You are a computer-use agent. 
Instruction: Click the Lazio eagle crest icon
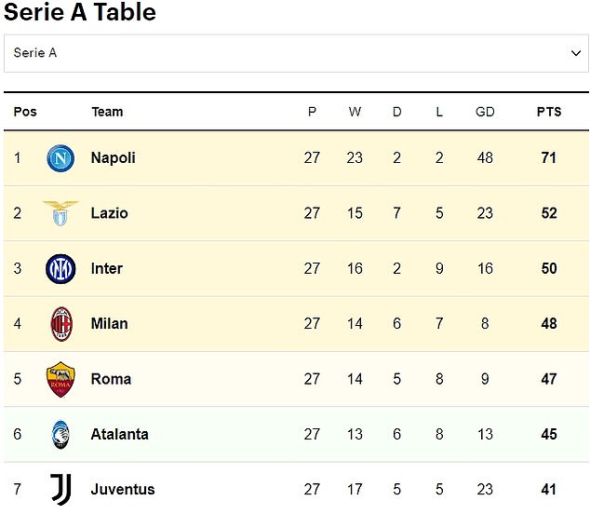(x=60, y=213)
